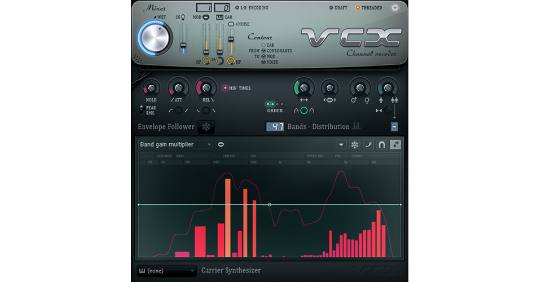The width and height of the screenshot is (537, 282).
Task: Click the unison voices people knob
Action: (x=388, y=88)
